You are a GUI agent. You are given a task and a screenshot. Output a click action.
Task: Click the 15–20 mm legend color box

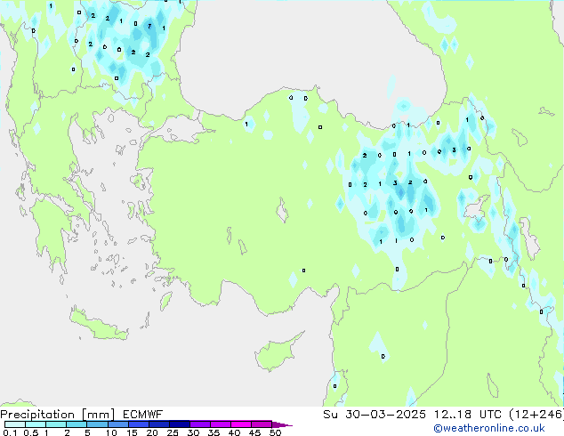[138, 424]
